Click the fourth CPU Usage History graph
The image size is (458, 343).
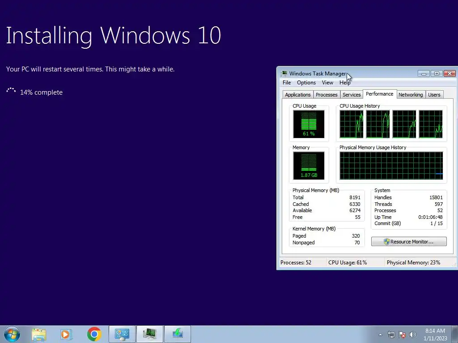tap(431, 124)
